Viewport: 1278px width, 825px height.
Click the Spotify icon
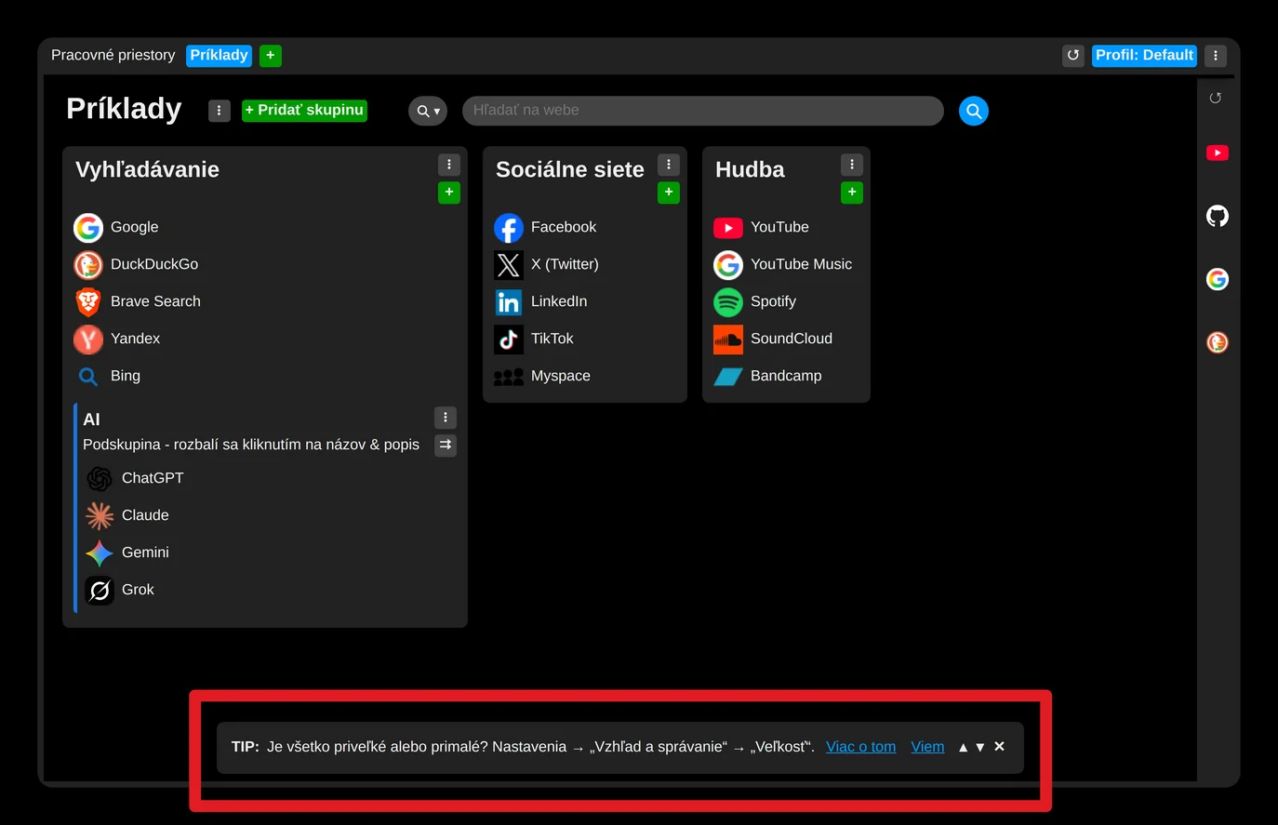click(728, 301)
